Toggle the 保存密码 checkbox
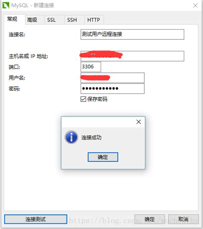 point(84,99)
